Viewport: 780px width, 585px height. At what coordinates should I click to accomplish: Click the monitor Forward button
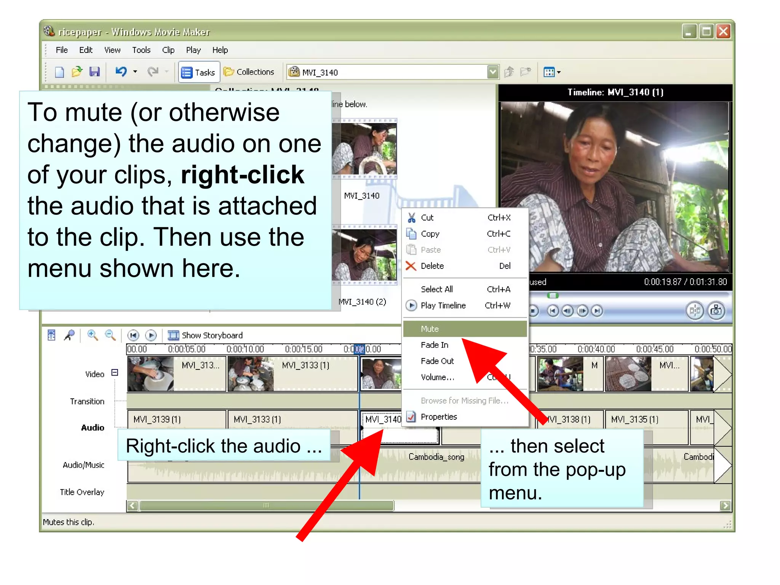[597, 311]
